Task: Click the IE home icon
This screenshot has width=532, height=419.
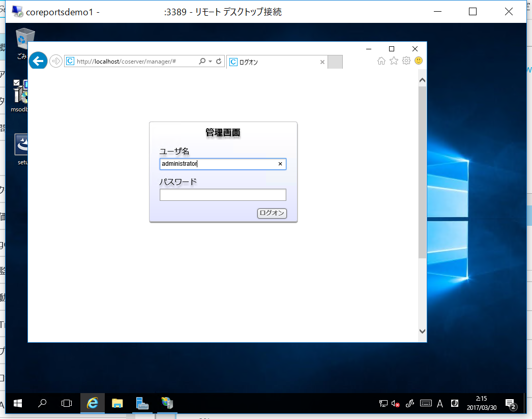Action: click(x=381, y=61)
